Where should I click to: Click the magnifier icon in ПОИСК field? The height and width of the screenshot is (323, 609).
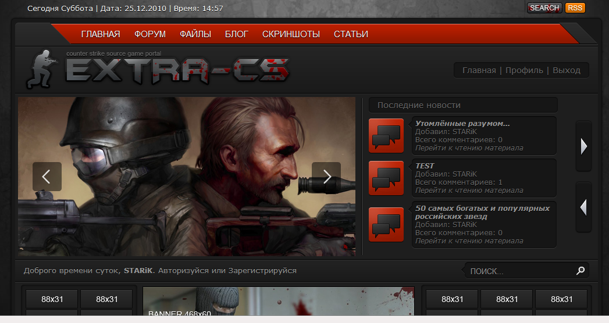pos(580,271)
